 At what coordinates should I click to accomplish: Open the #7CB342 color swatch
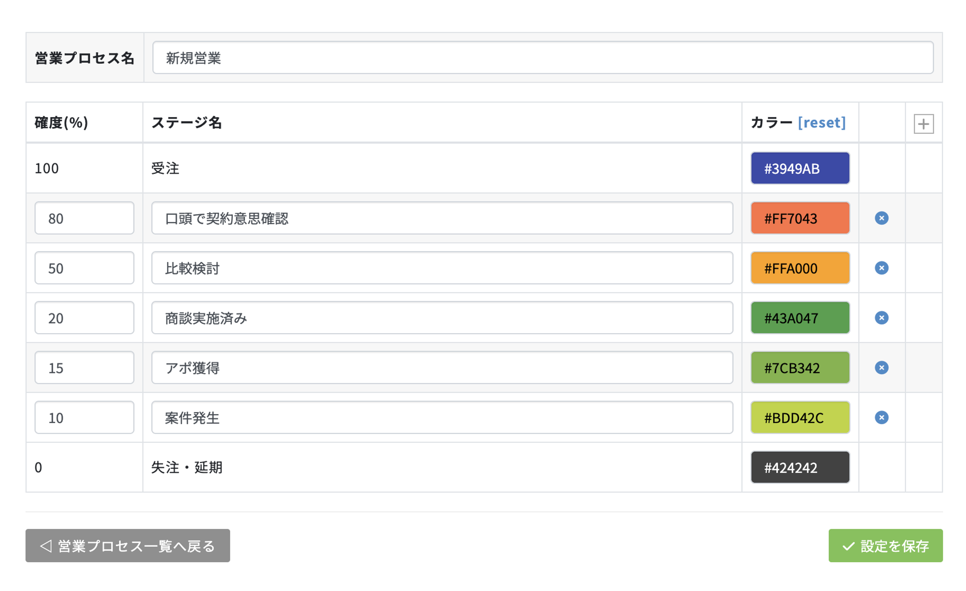pyautogui.click(x=800, y=368)
